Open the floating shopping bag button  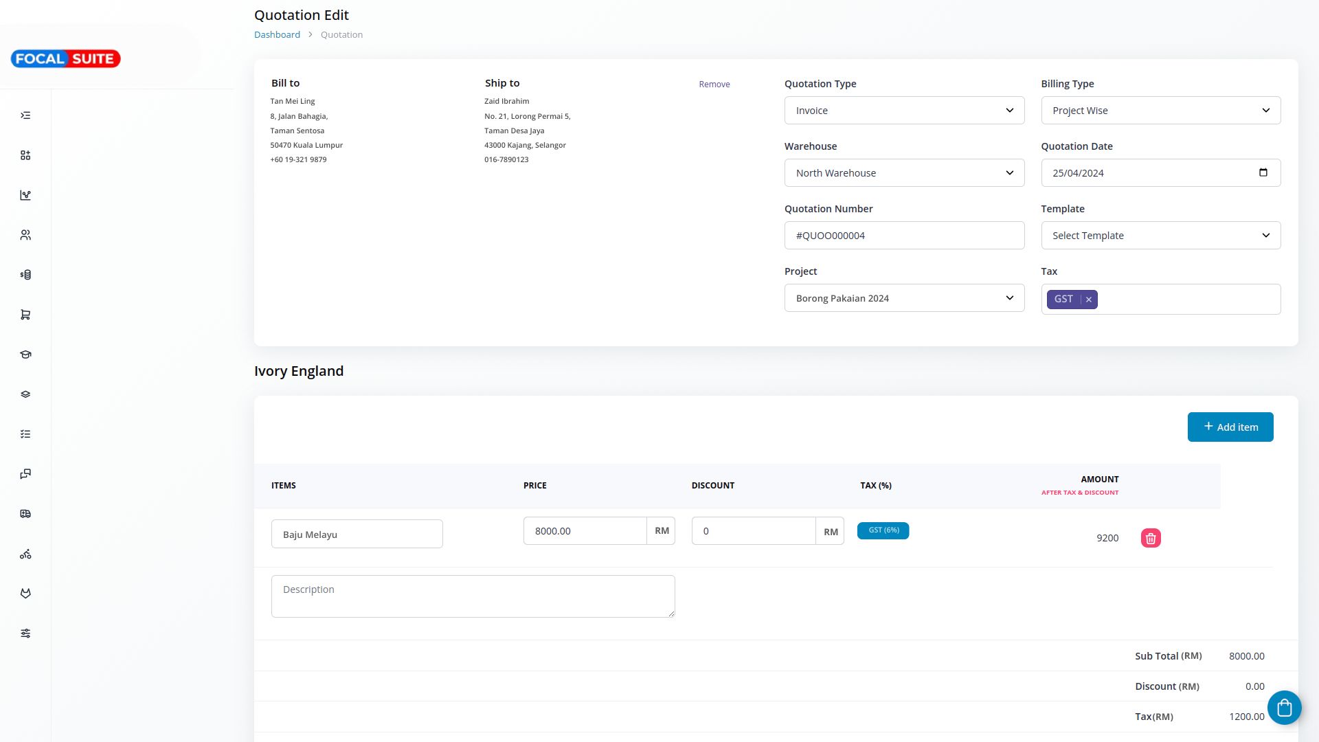point(1284,708)
